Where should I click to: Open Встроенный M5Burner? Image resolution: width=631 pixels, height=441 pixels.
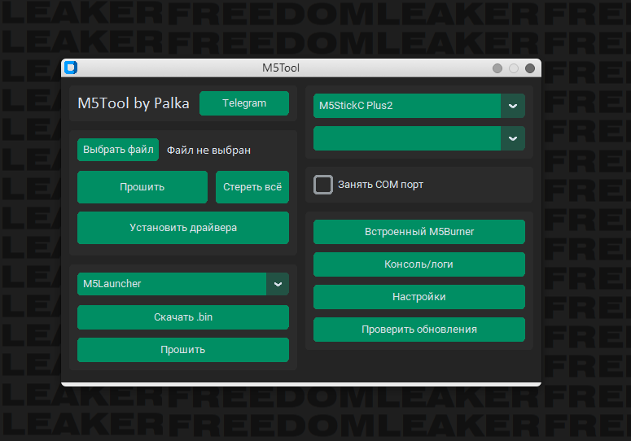(419, 232)
